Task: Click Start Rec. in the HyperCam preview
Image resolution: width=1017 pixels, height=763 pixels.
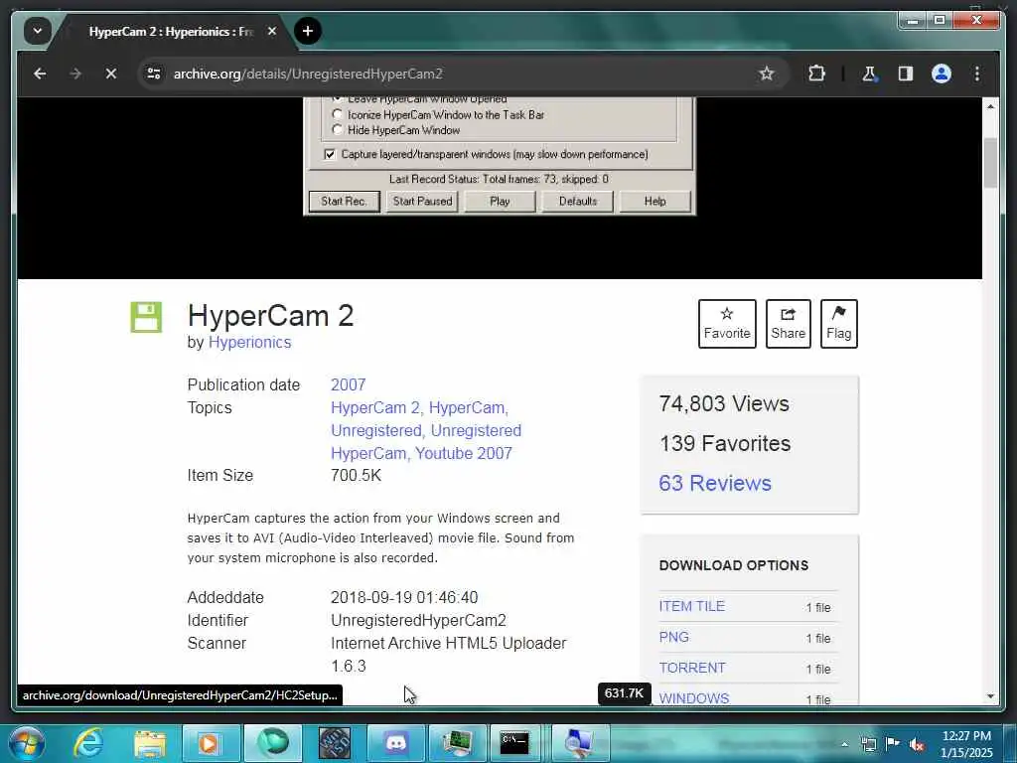Action: click(344, 201)
